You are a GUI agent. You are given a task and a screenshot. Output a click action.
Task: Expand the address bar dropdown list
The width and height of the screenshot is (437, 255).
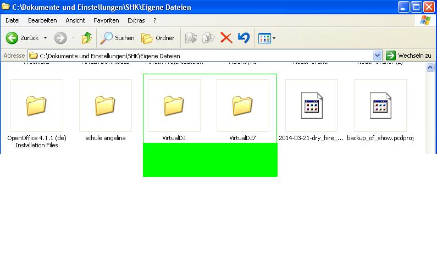[377, 56]
